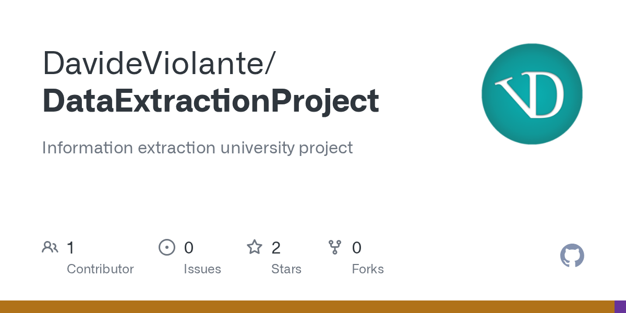The height and width of the screenshot is (313, 626).
Task: Click the contributors people icon
Action: (x=50, y=247)
